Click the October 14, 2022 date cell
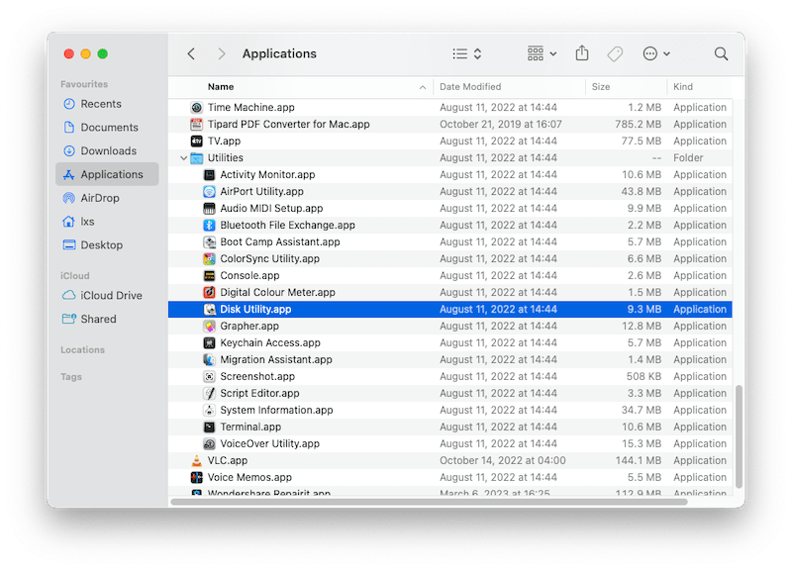792x570 pixels. tap(503, 460)
